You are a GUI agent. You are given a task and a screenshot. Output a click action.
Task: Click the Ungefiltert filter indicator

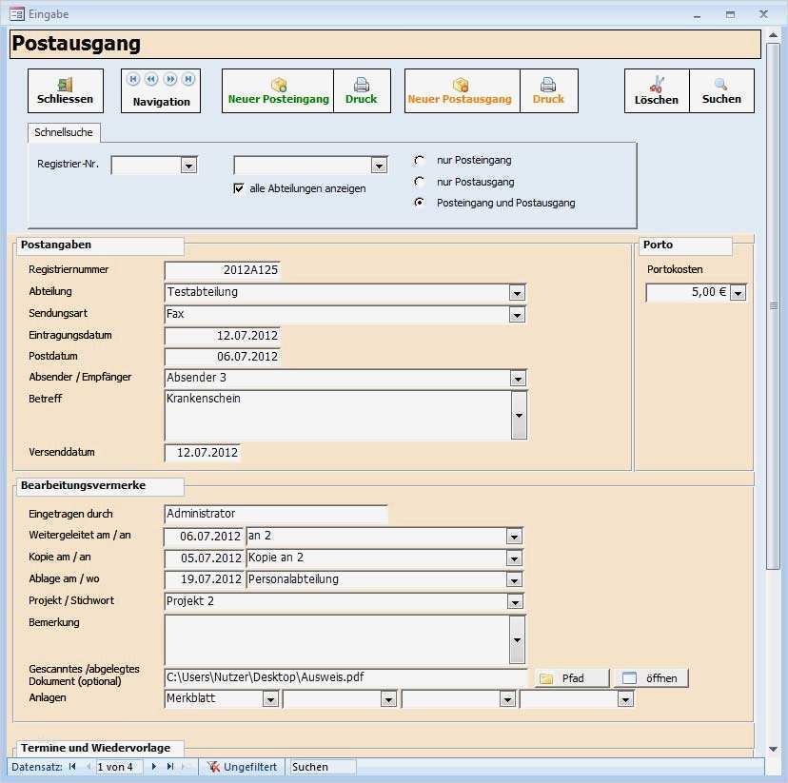point(243,767)
